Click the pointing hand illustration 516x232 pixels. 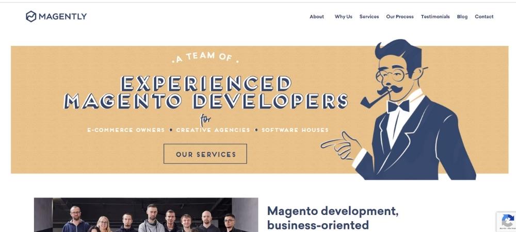[341, 145]
